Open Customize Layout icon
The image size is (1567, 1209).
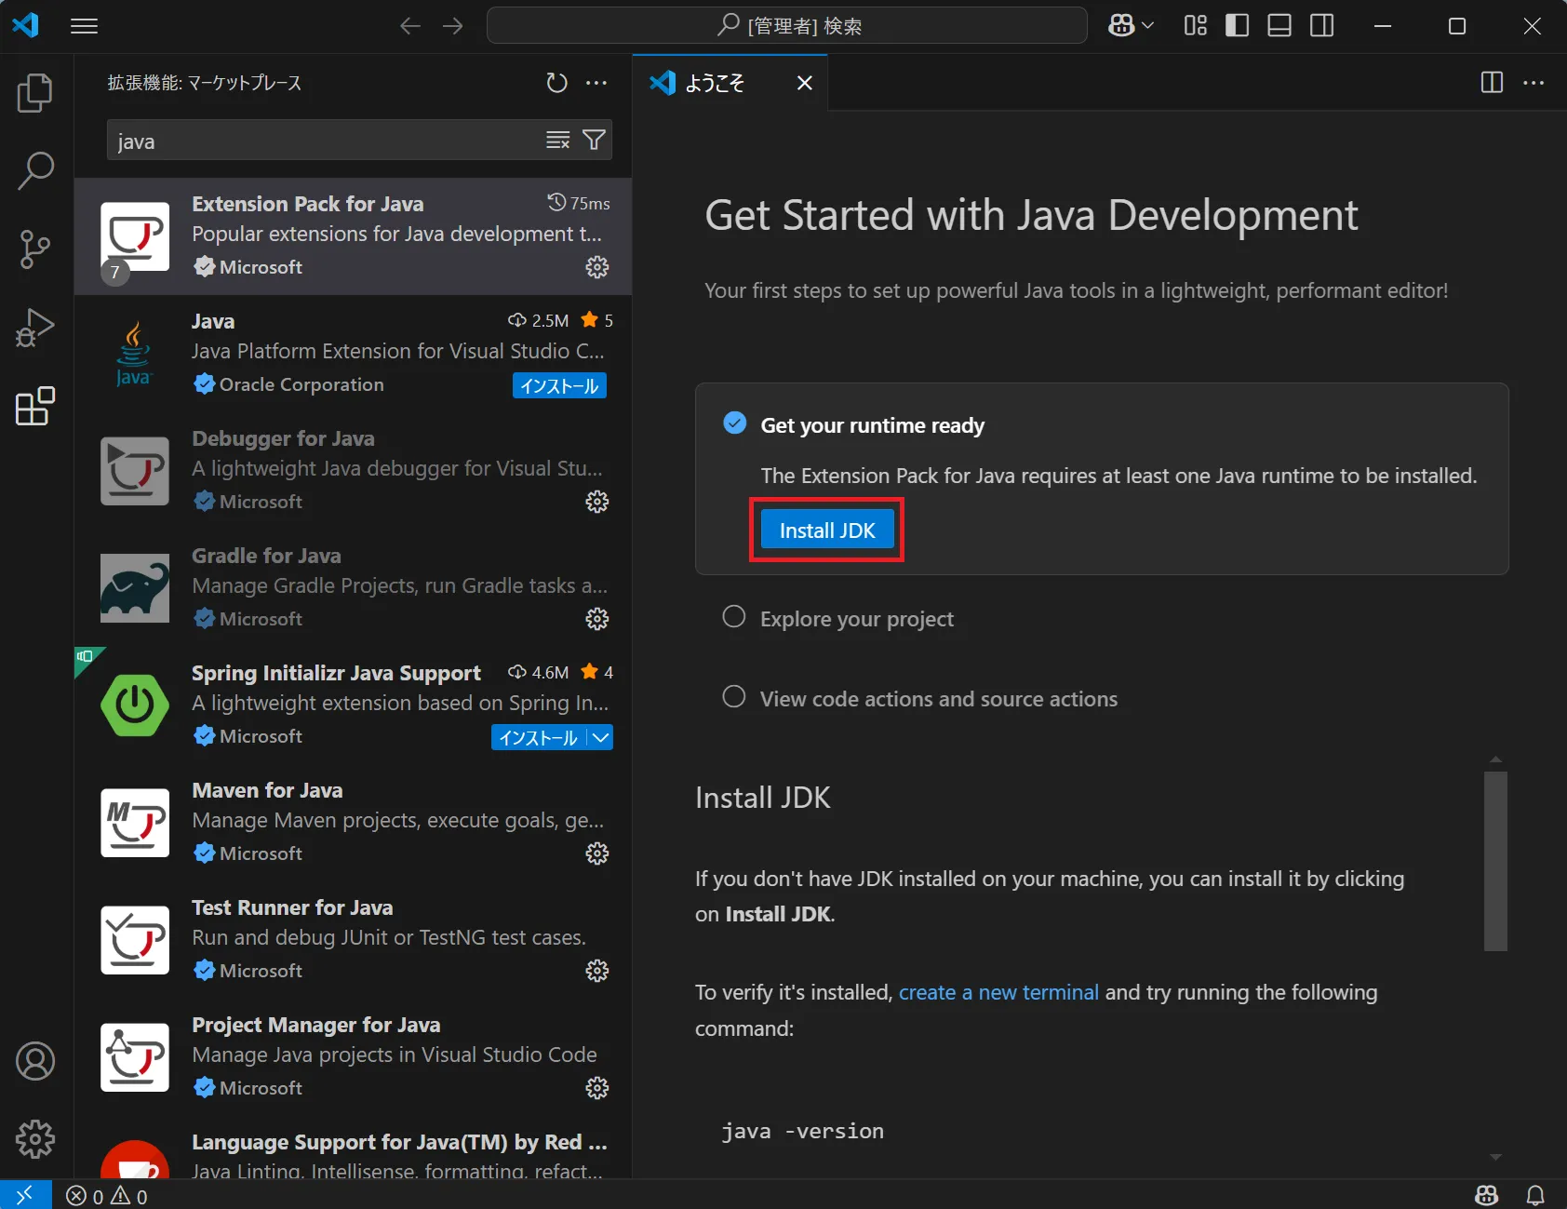1196,26
